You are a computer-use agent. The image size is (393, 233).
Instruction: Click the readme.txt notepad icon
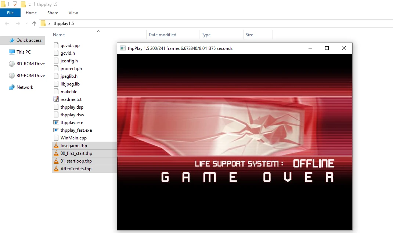click(x=56, y=99)
